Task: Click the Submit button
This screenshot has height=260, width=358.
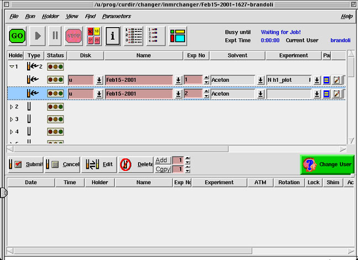Action: [x=25, y=164]
